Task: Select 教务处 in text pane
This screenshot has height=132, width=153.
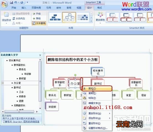Action: (x=22, y=69)
